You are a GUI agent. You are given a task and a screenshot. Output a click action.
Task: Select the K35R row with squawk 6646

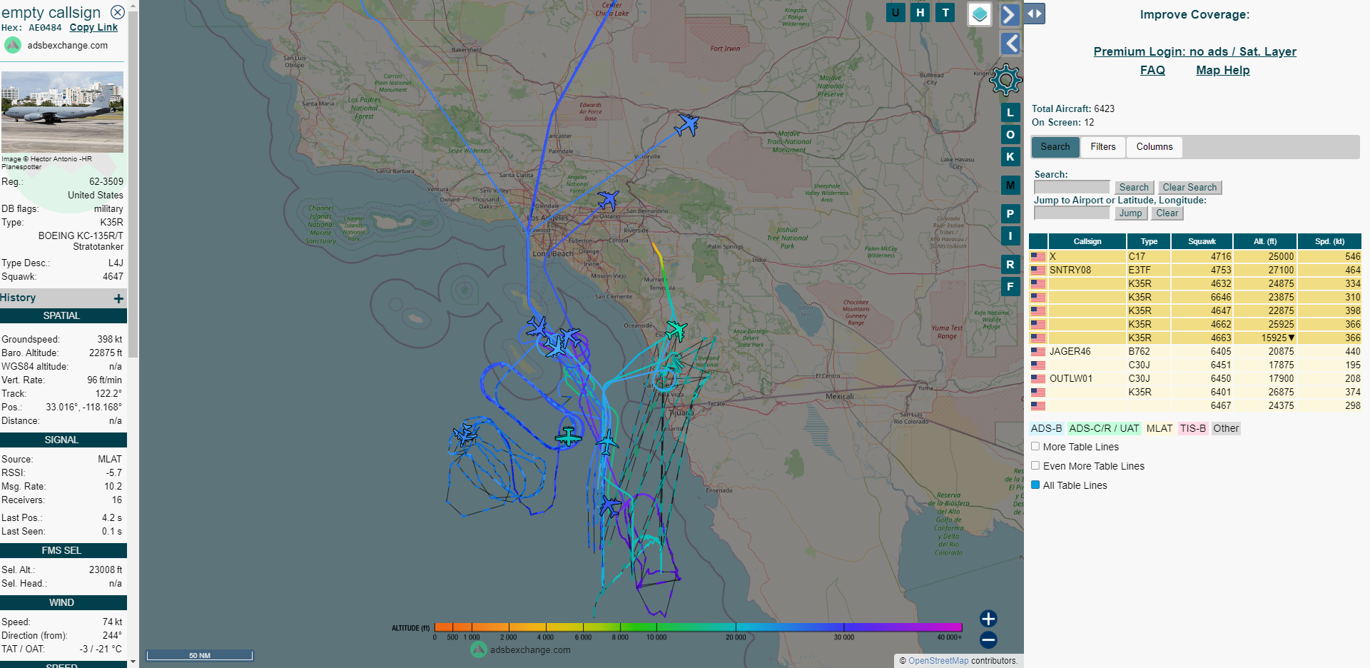coord(1195,297)
